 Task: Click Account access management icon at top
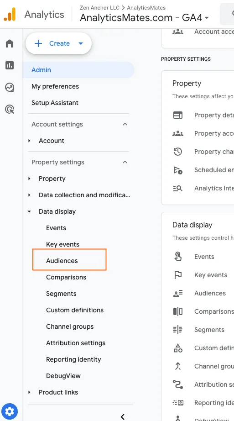pyautogui.click(x=177, y=32)
